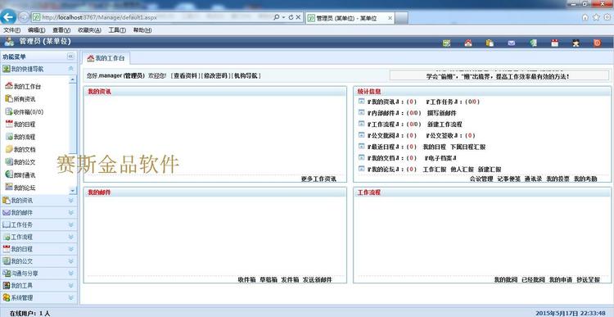Image resolution: width=614 pixels, height=317 pixels.
Task: Click the green document icon in top toolbar
Action: pyautogui.click(x=533, y=43)
